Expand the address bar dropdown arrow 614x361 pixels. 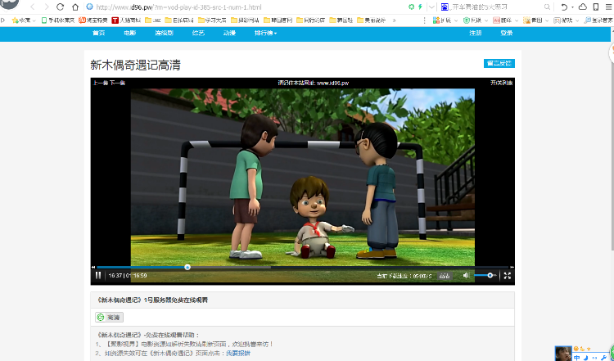point(431,7)
